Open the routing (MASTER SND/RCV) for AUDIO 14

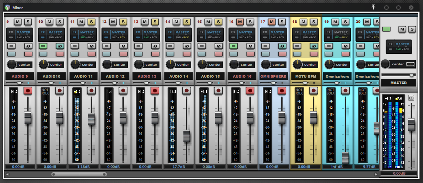[182, 34]
